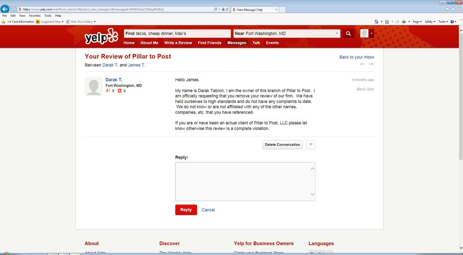Open Write a Review nav link
Viewport: 463px width, 255px height.
[x=178, y=43]
